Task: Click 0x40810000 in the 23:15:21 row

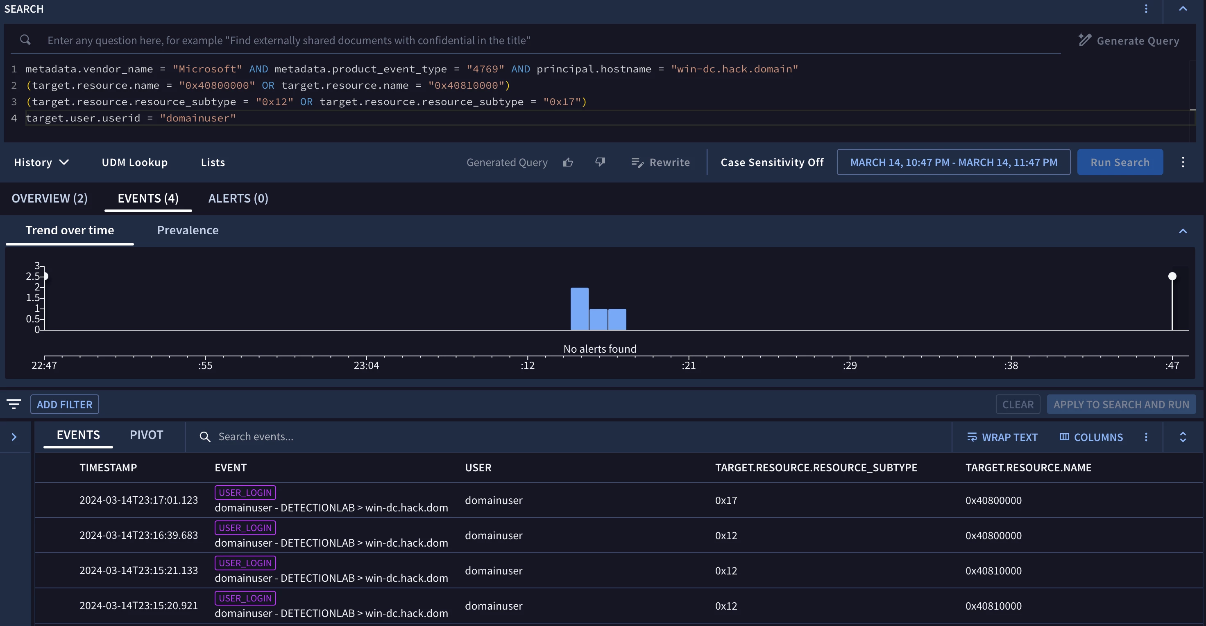Action: [993, 570]
